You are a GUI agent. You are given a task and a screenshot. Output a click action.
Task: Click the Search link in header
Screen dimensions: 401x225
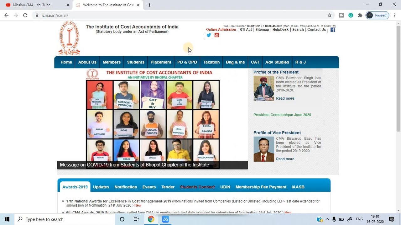point(298,30)
